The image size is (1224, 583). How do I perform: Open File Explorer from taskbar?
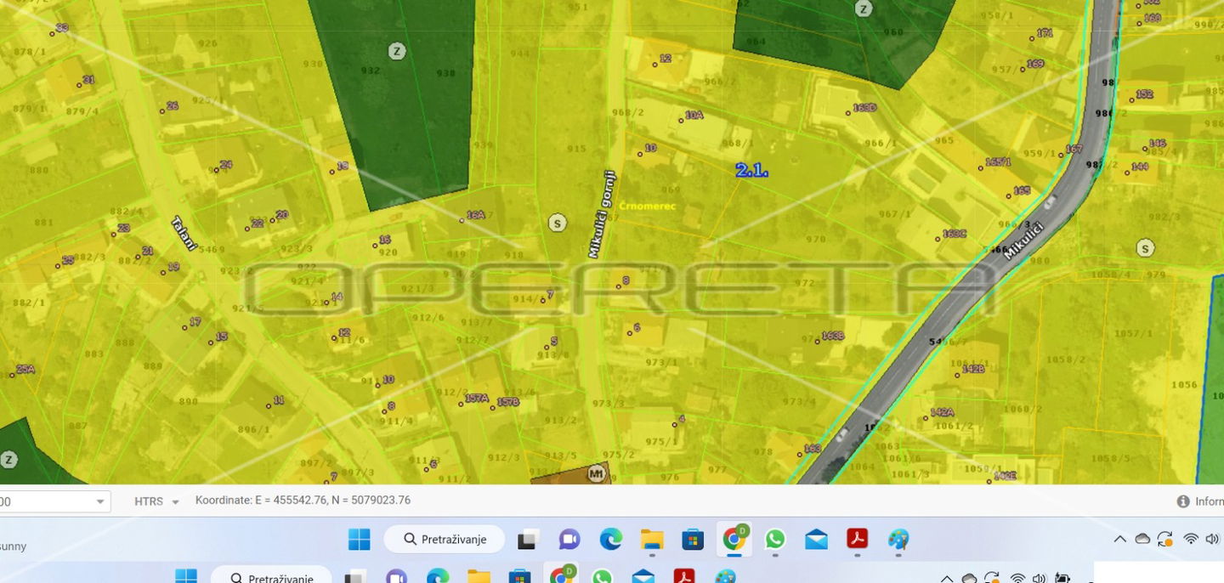point(652,540)
